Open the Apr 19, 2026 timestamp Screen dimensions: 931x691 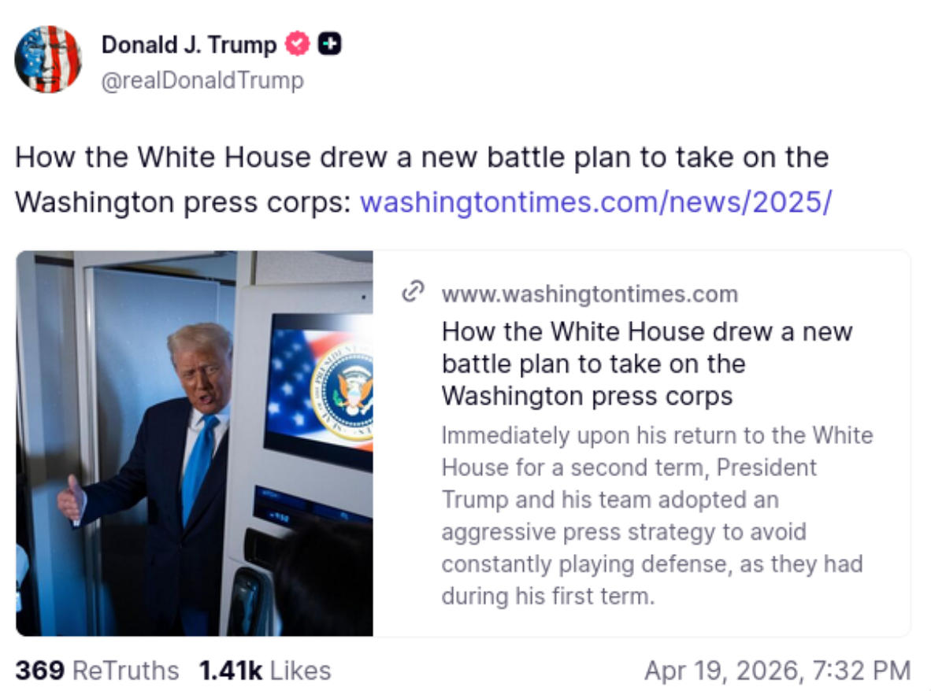click(x=777, y=671)
